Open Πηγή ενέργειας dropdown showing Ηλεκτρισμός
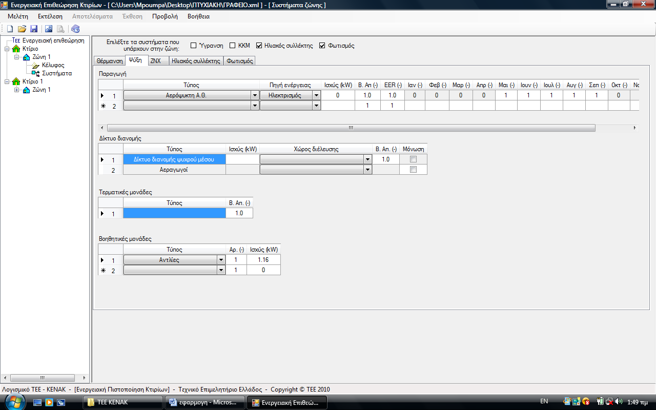Viewport: 656px width, 410px height. pyautogui.click(x=316, y=95)
